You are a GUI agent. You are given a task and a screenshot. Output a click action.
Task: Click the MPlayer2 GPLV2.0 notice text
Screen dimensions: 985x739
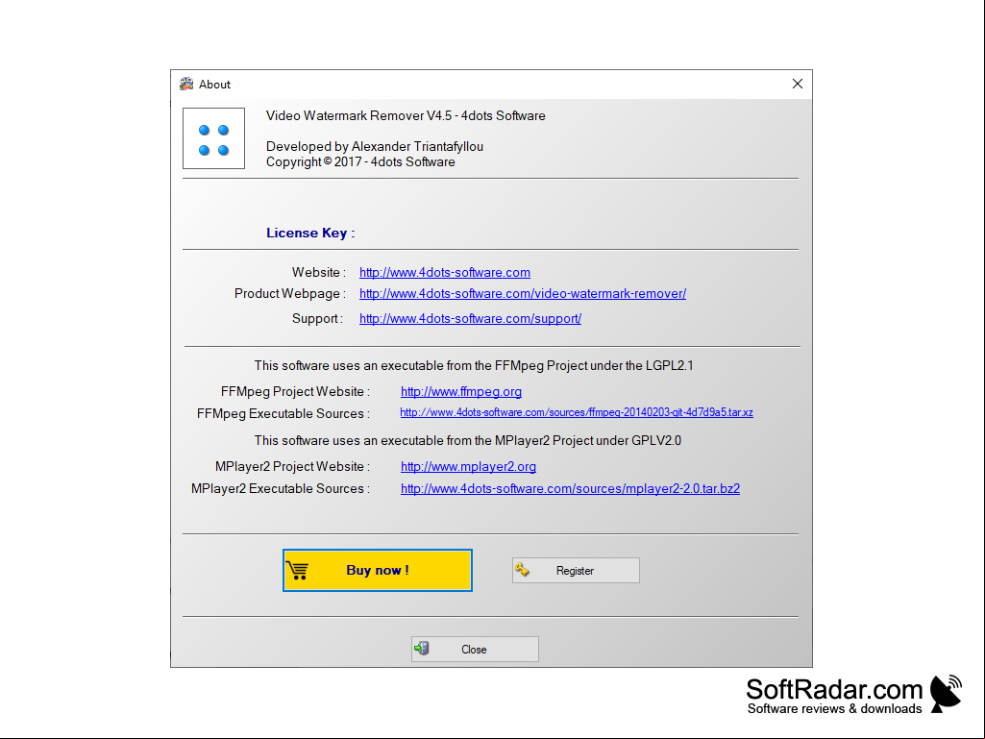[x=468, y=440]
